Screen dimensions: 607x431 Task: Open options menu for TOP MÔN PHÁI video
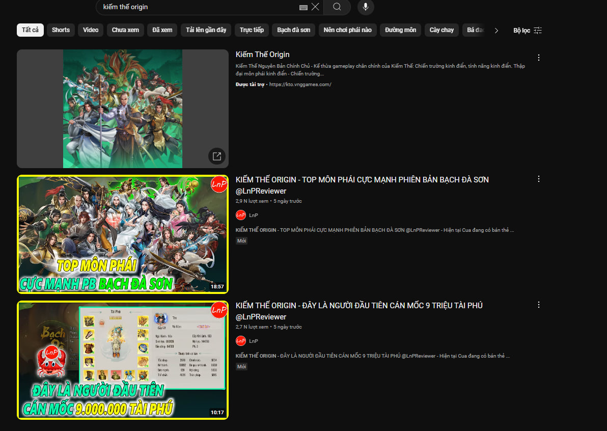click(x=538, y=179)
